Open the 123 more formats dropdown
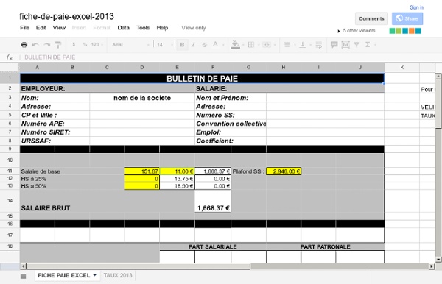This screenshot has width=442, height=284. click(97, 44)
